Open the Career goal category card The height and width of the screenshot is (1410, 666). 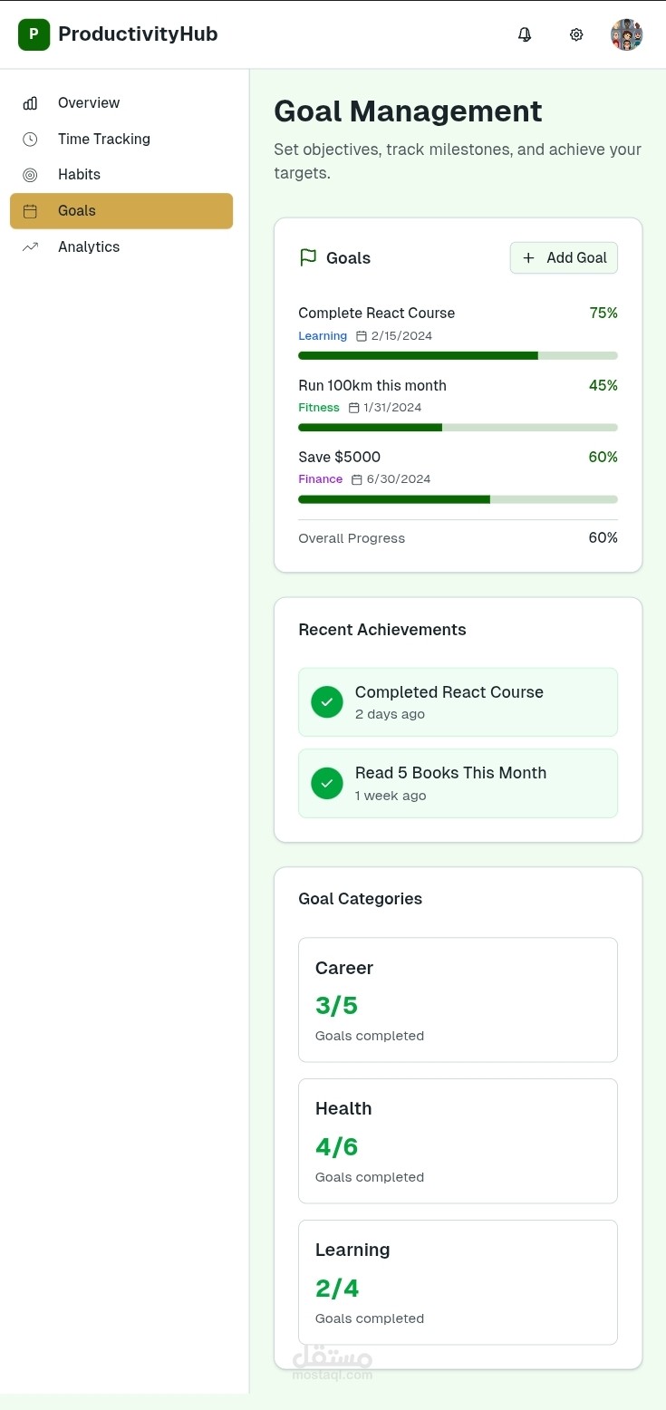click(x=458, y=1000)
